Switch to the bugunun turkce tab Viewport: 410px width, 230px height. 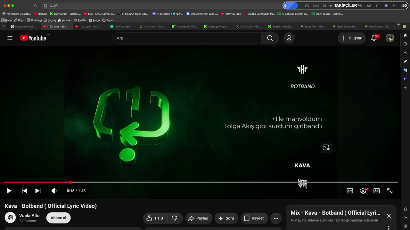[x=24, y=27]
